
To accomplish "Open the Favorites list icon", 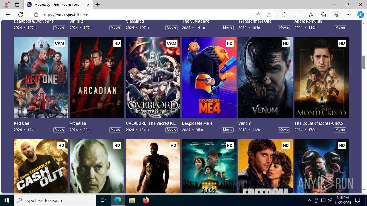I will click(x=311, y=15).
